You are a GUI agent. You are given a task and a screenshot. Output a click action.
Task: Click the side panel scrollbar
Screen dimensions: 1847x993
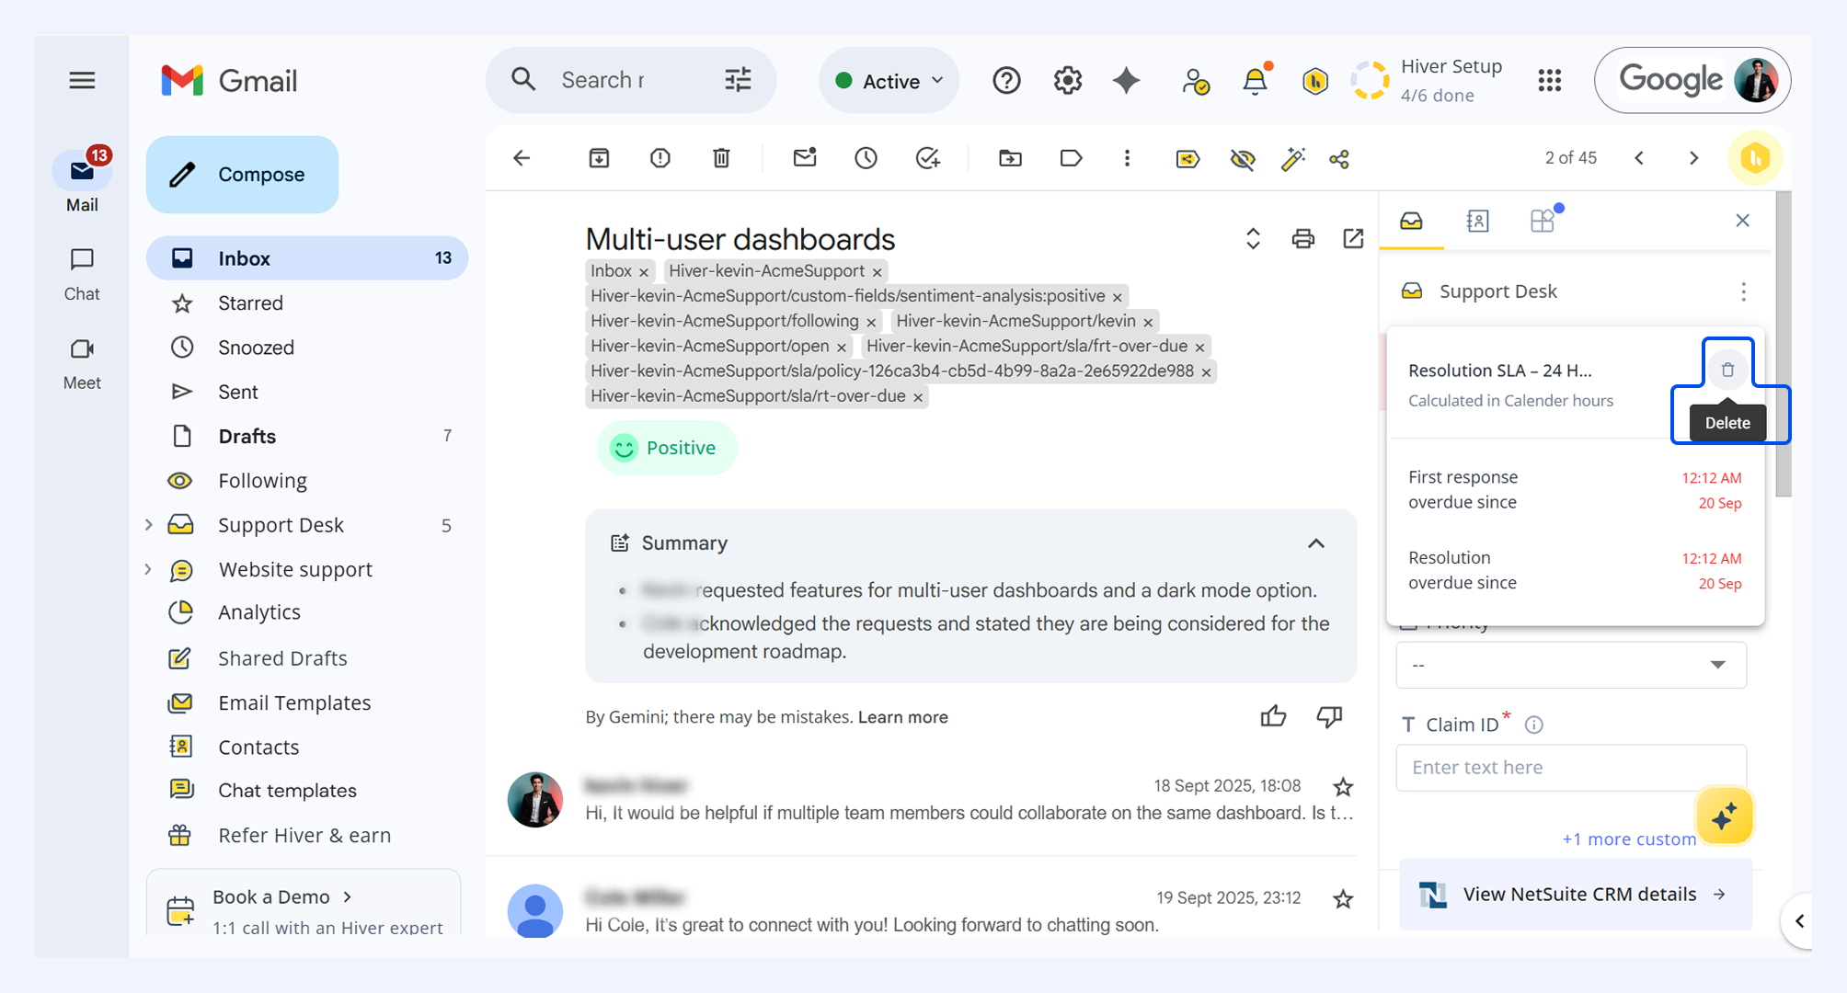coord(1783,344)
